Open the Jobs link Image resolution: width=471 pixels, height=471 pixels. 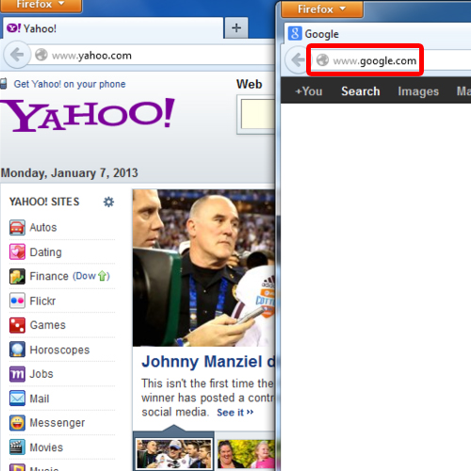41,374
